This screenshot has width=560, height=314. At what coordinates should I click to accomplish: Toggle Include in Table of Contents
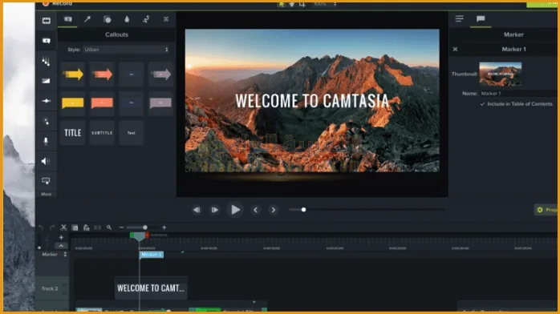click(x=482, y=104)
